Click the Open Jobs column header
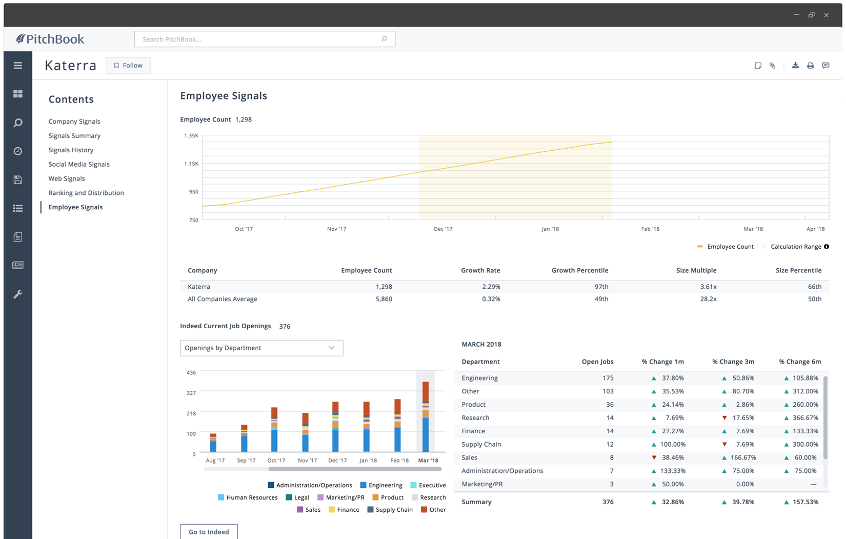 click(597, 362)
